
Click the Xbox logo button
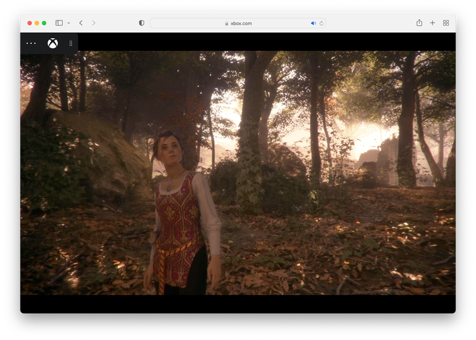[52, 44]
